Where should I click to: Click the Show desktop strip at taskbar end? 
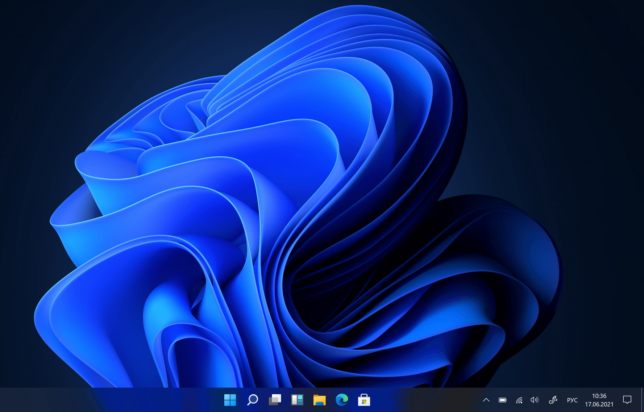(642, 400)
